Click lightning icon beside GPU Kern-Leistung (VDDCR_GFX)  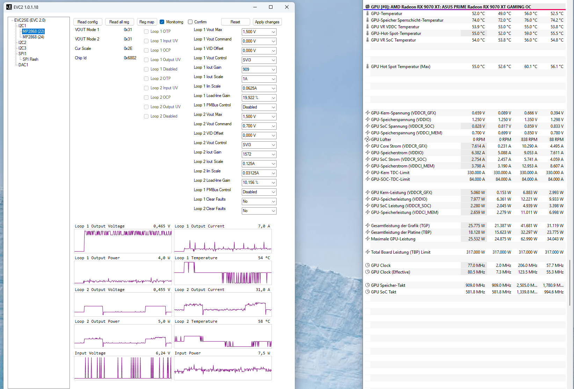coord(368,192)
